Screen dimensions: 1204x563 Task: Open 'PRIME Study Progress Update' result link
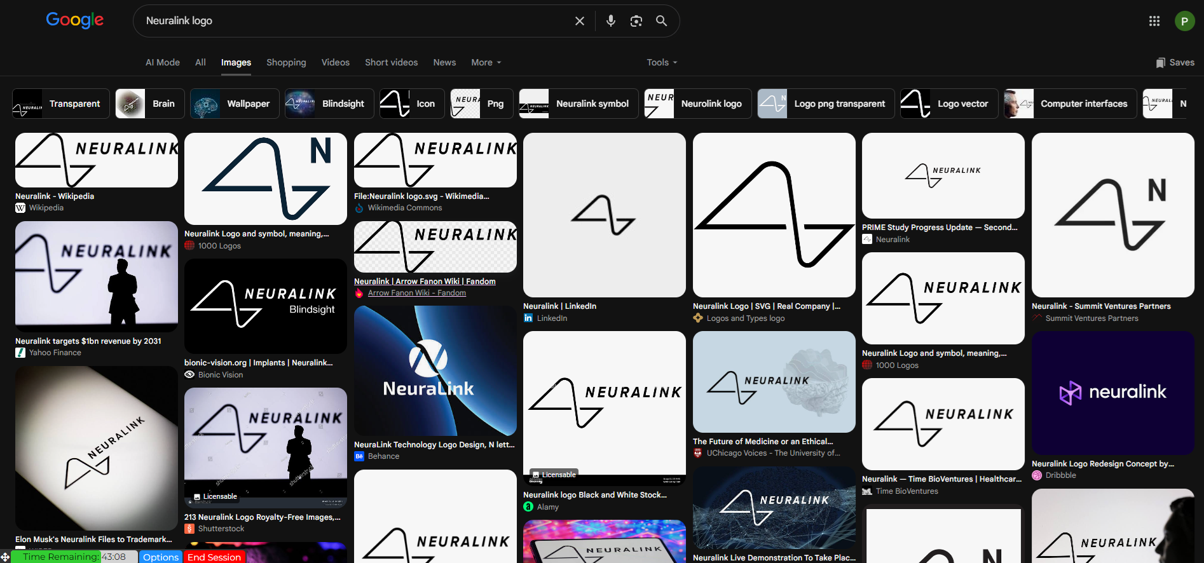coord(940,227)
